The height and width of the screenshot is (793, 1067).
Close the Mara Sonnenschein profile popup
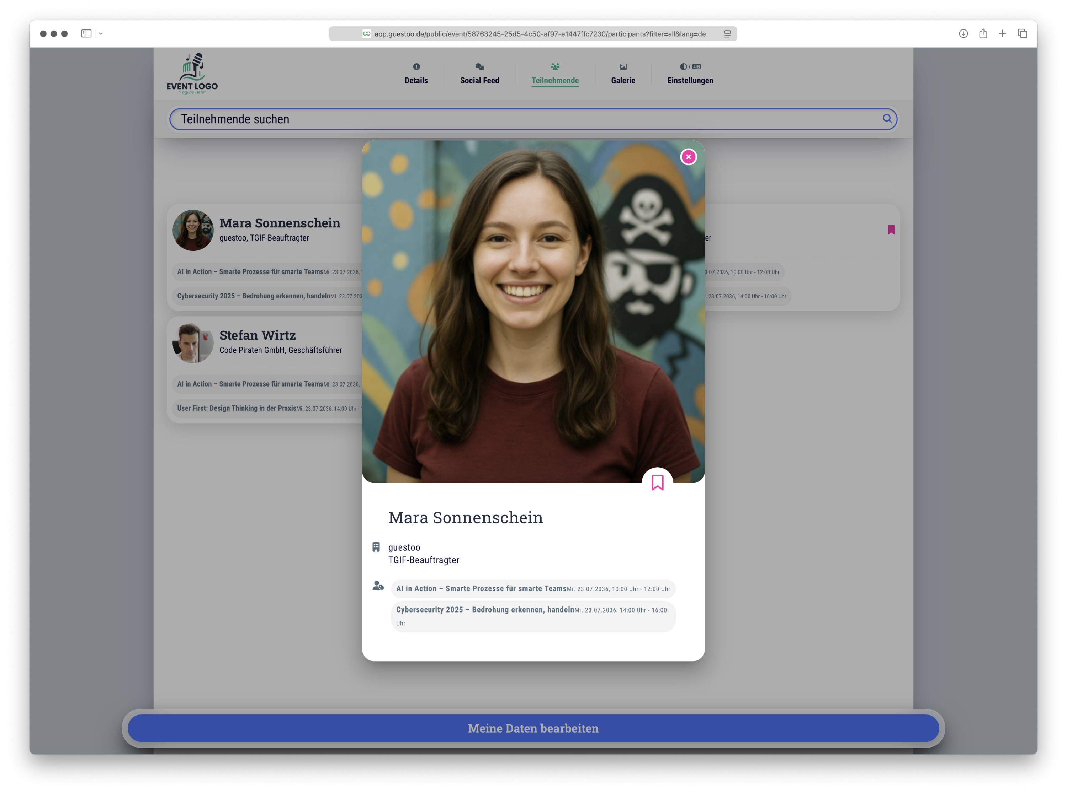(x=688, y=157)
